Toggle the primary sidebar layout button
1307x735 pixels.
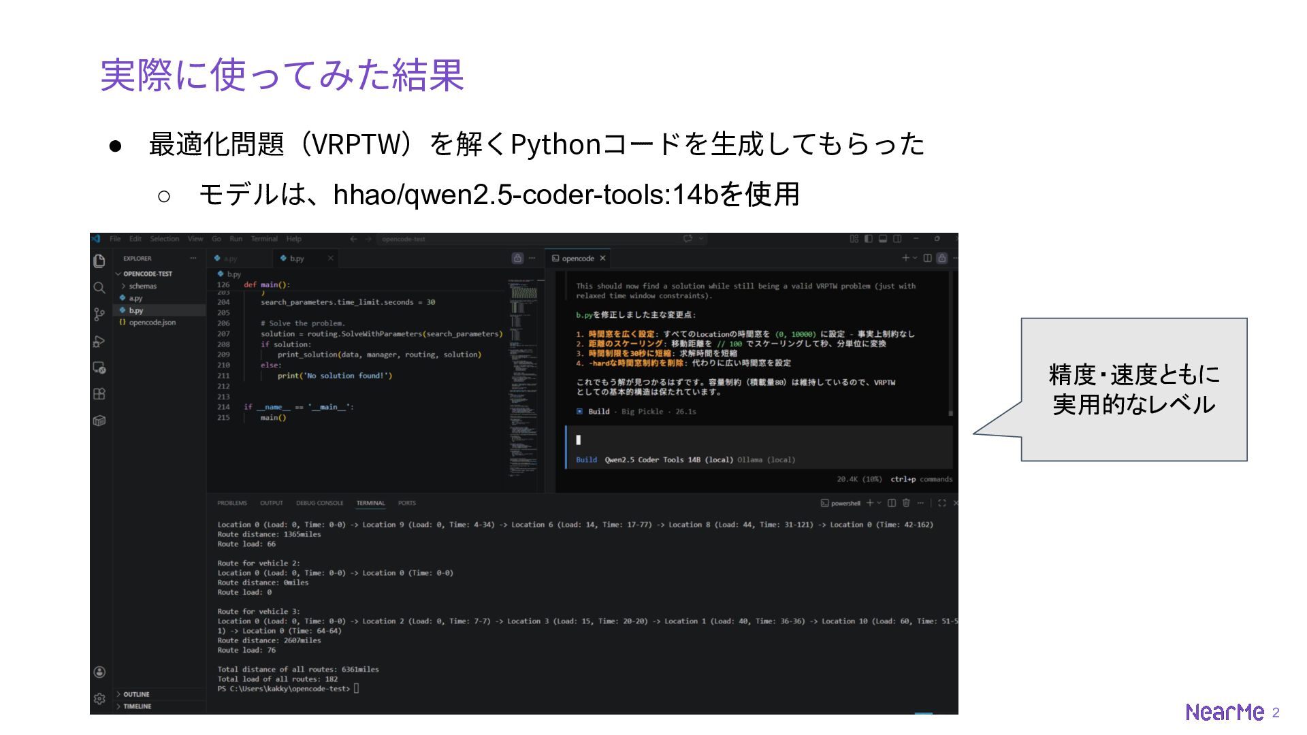(869, 239)
